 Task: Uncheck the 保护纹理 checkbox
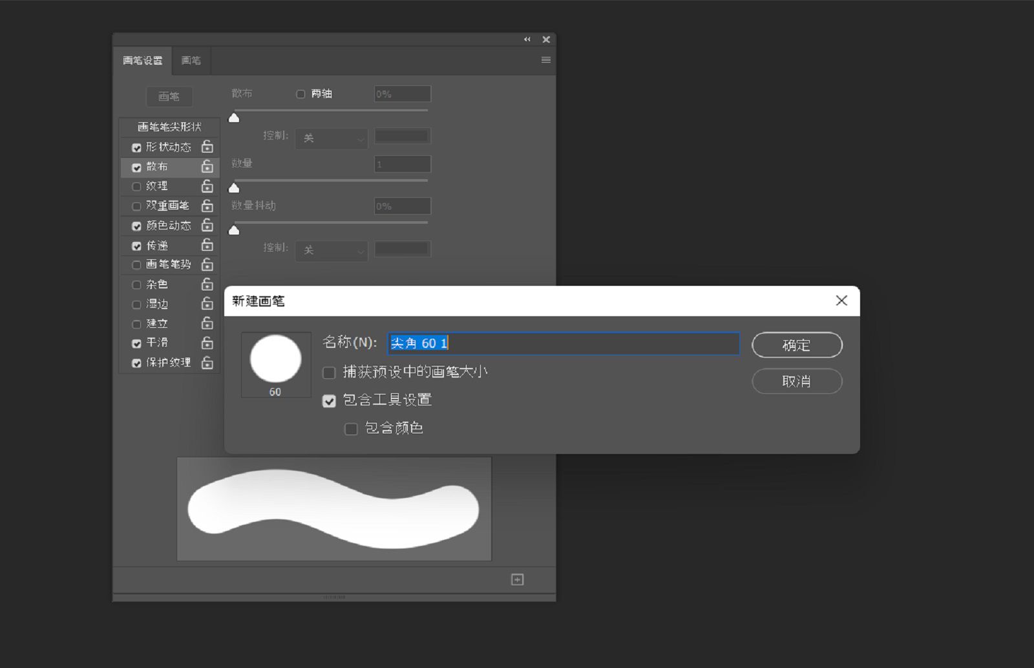tap(136, 363)
